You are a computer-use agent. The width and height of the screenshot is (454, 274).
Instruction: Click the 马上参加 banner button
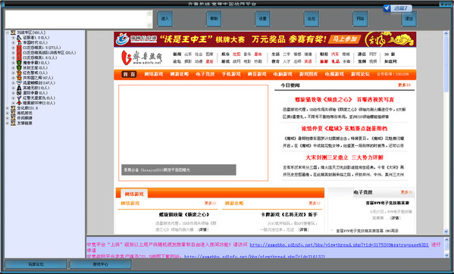[x=345, y=39]
